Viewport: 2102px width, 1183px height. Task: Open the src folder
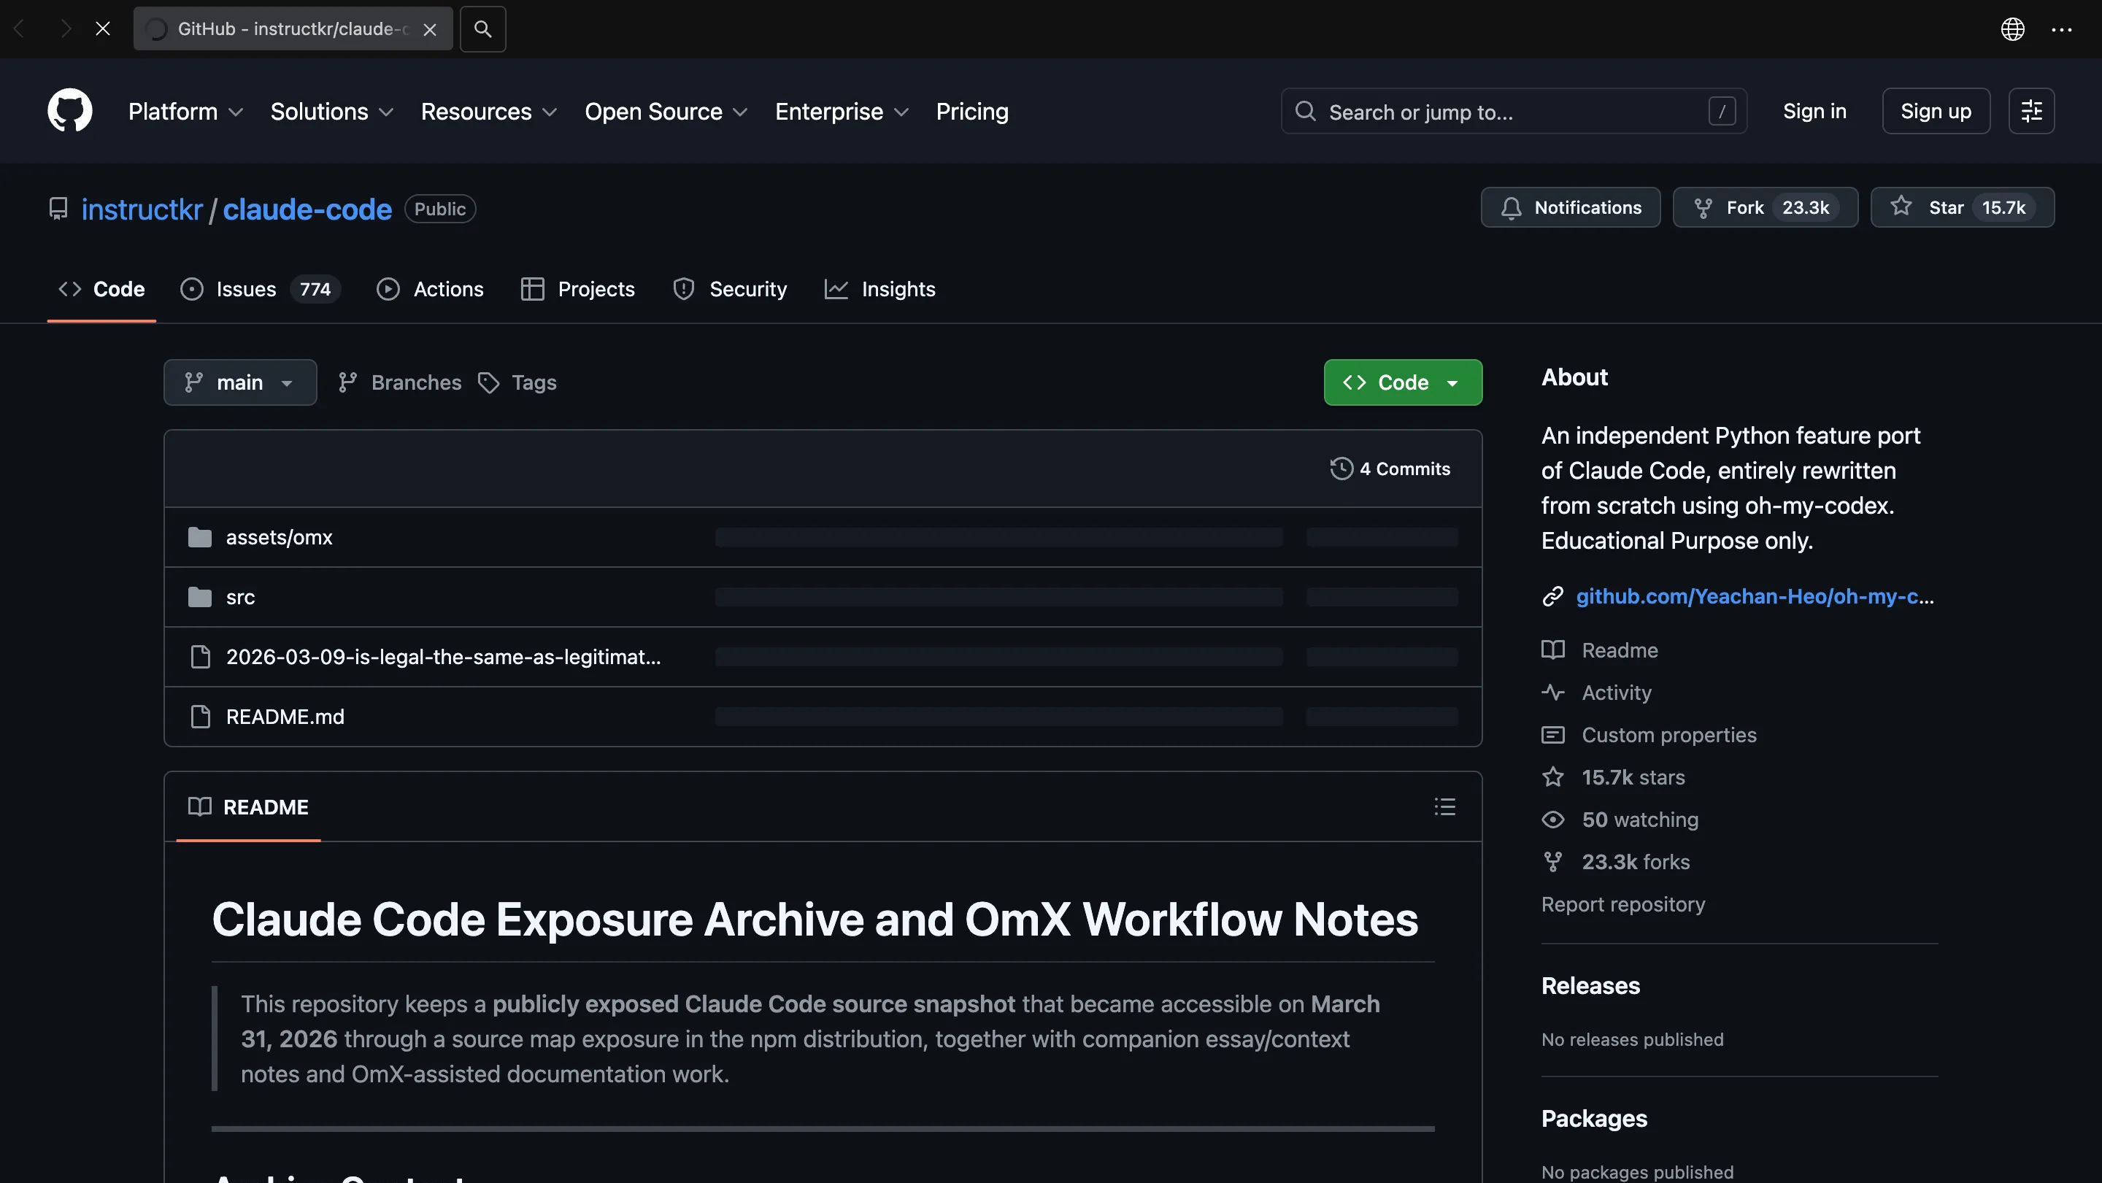point(240,597)
